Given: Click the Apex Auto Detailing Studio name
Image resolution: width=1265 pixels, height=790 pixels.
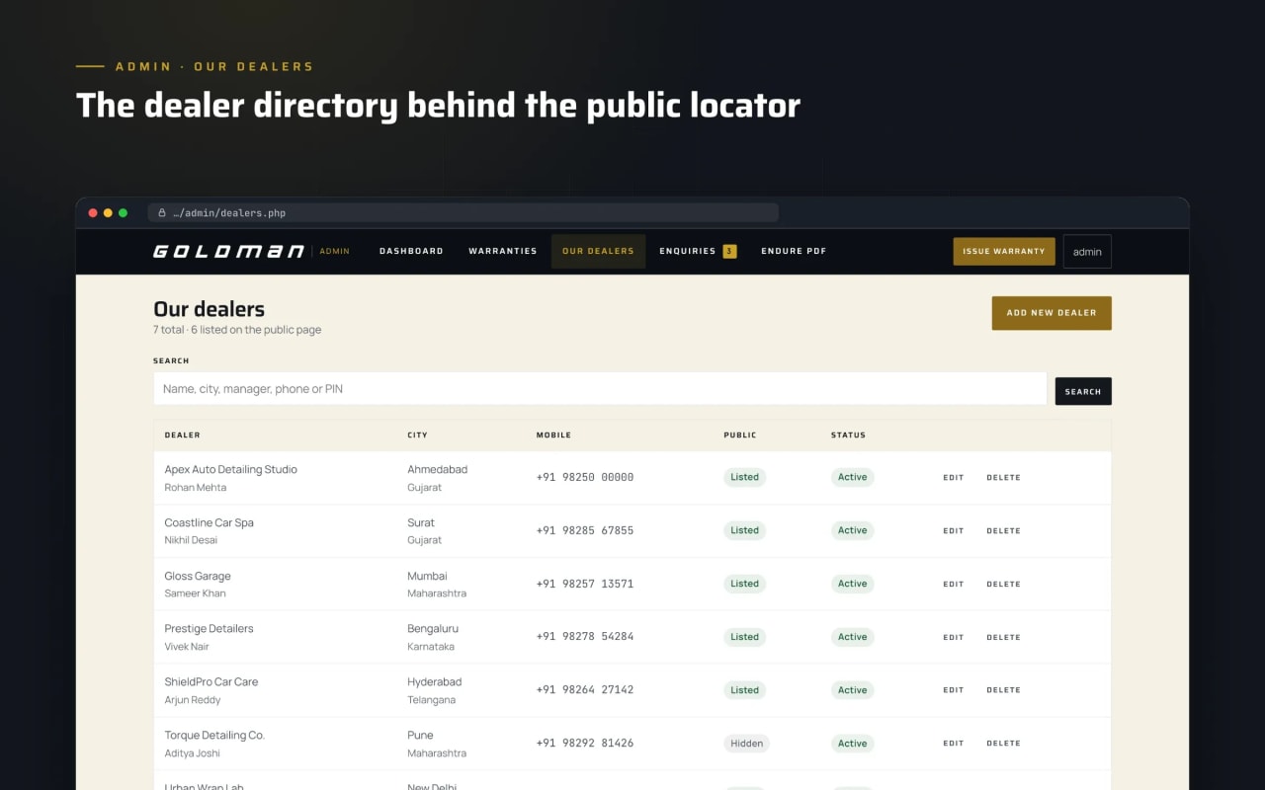Looking at the screenshot, I should (230, 469).
